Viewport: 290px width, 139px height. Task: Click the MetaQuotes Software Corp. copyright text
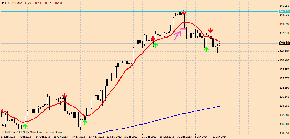click(x=32, y=132)
